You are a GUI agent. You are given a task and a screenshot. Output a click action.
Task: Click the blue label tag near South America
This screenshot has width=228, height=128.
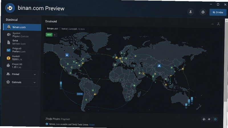[80, 94]
